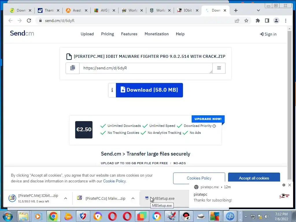Open MBSetup.exe from downloads bar
This screenshot has width=296, height=222.
pyautogui.click(x=164, y=198)
